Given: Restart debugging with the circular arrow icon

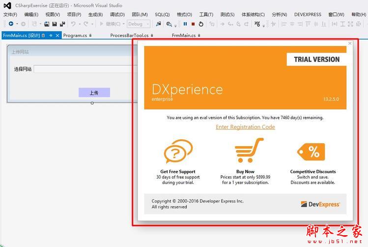Looking at the screenshot, I should 201,24.
